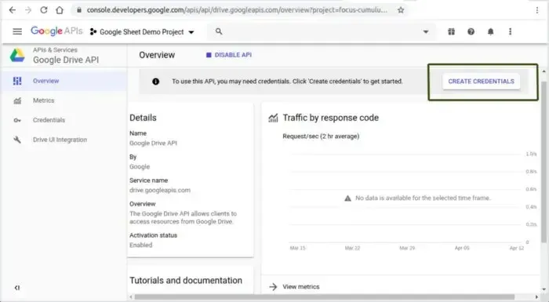Viewport: 549px width, 302px height.
Task: Reload the page with the refresh icon
Action: pos(44,10)
